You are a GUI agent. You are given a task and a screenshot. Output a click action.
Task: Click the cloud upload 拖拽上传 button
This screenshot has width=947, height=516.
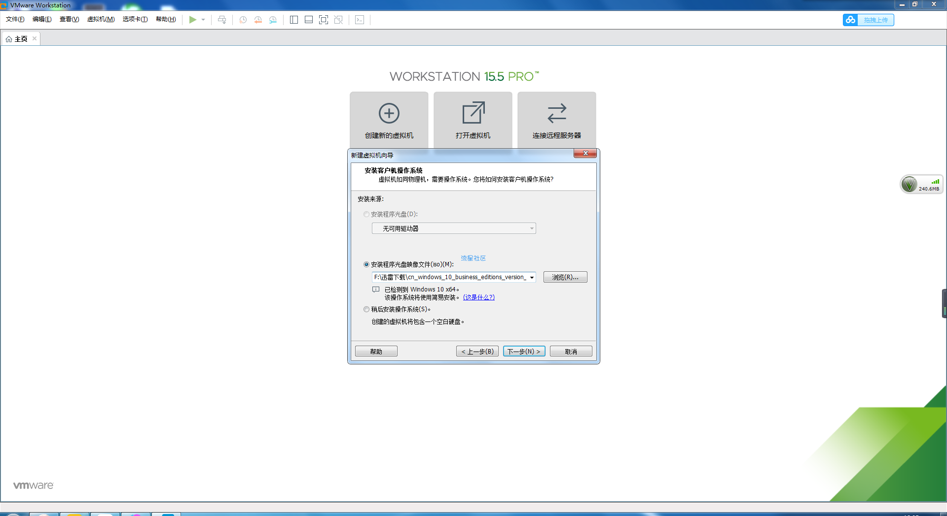868,20
